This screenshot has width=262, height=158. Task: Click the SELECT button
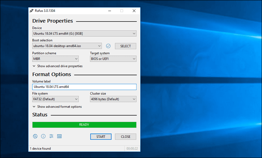[x=125, y=46]
